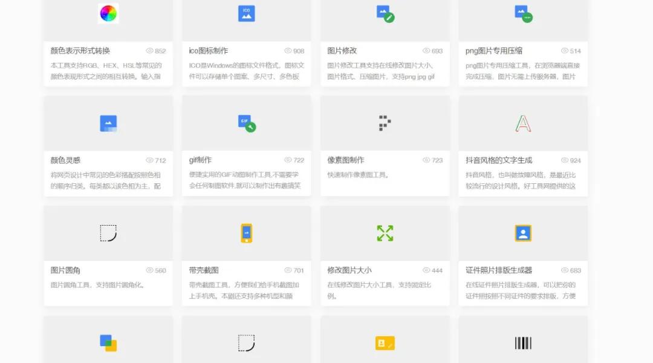This screenshot has width=653, height=363.
Task: Click the striped letter A icon on 抖音风格的文字生成
Action: (523, 123)
